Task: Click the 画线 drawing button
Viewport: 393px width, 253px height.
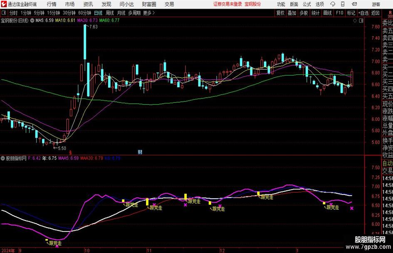Action: 327,13
